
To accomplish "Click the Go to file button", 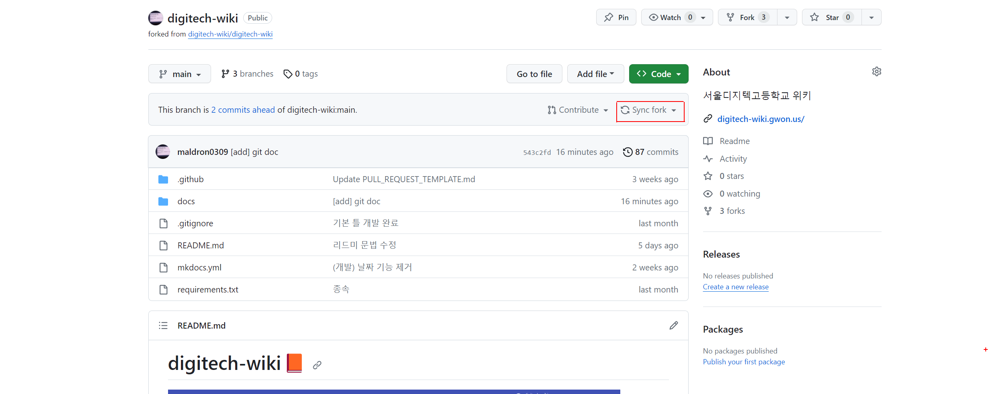I will tap(534, 74).
